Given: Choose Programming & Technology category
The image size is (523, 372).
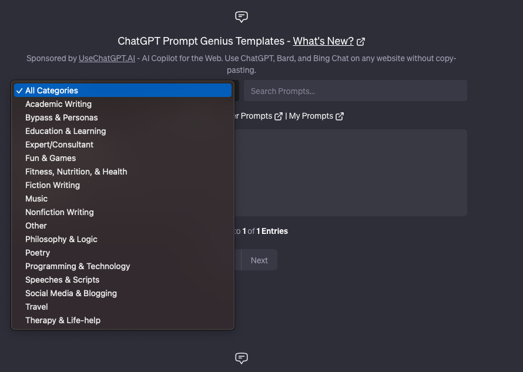Looking at the screenshot, I should [123, 266].
